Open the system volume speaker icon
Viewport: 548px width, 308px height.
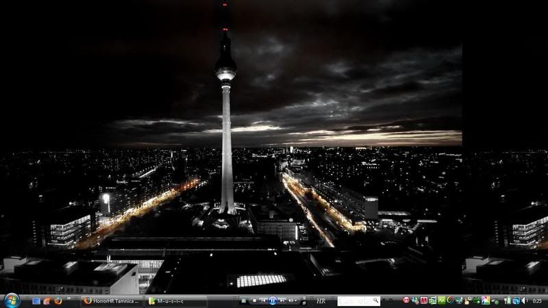point(524,300)
